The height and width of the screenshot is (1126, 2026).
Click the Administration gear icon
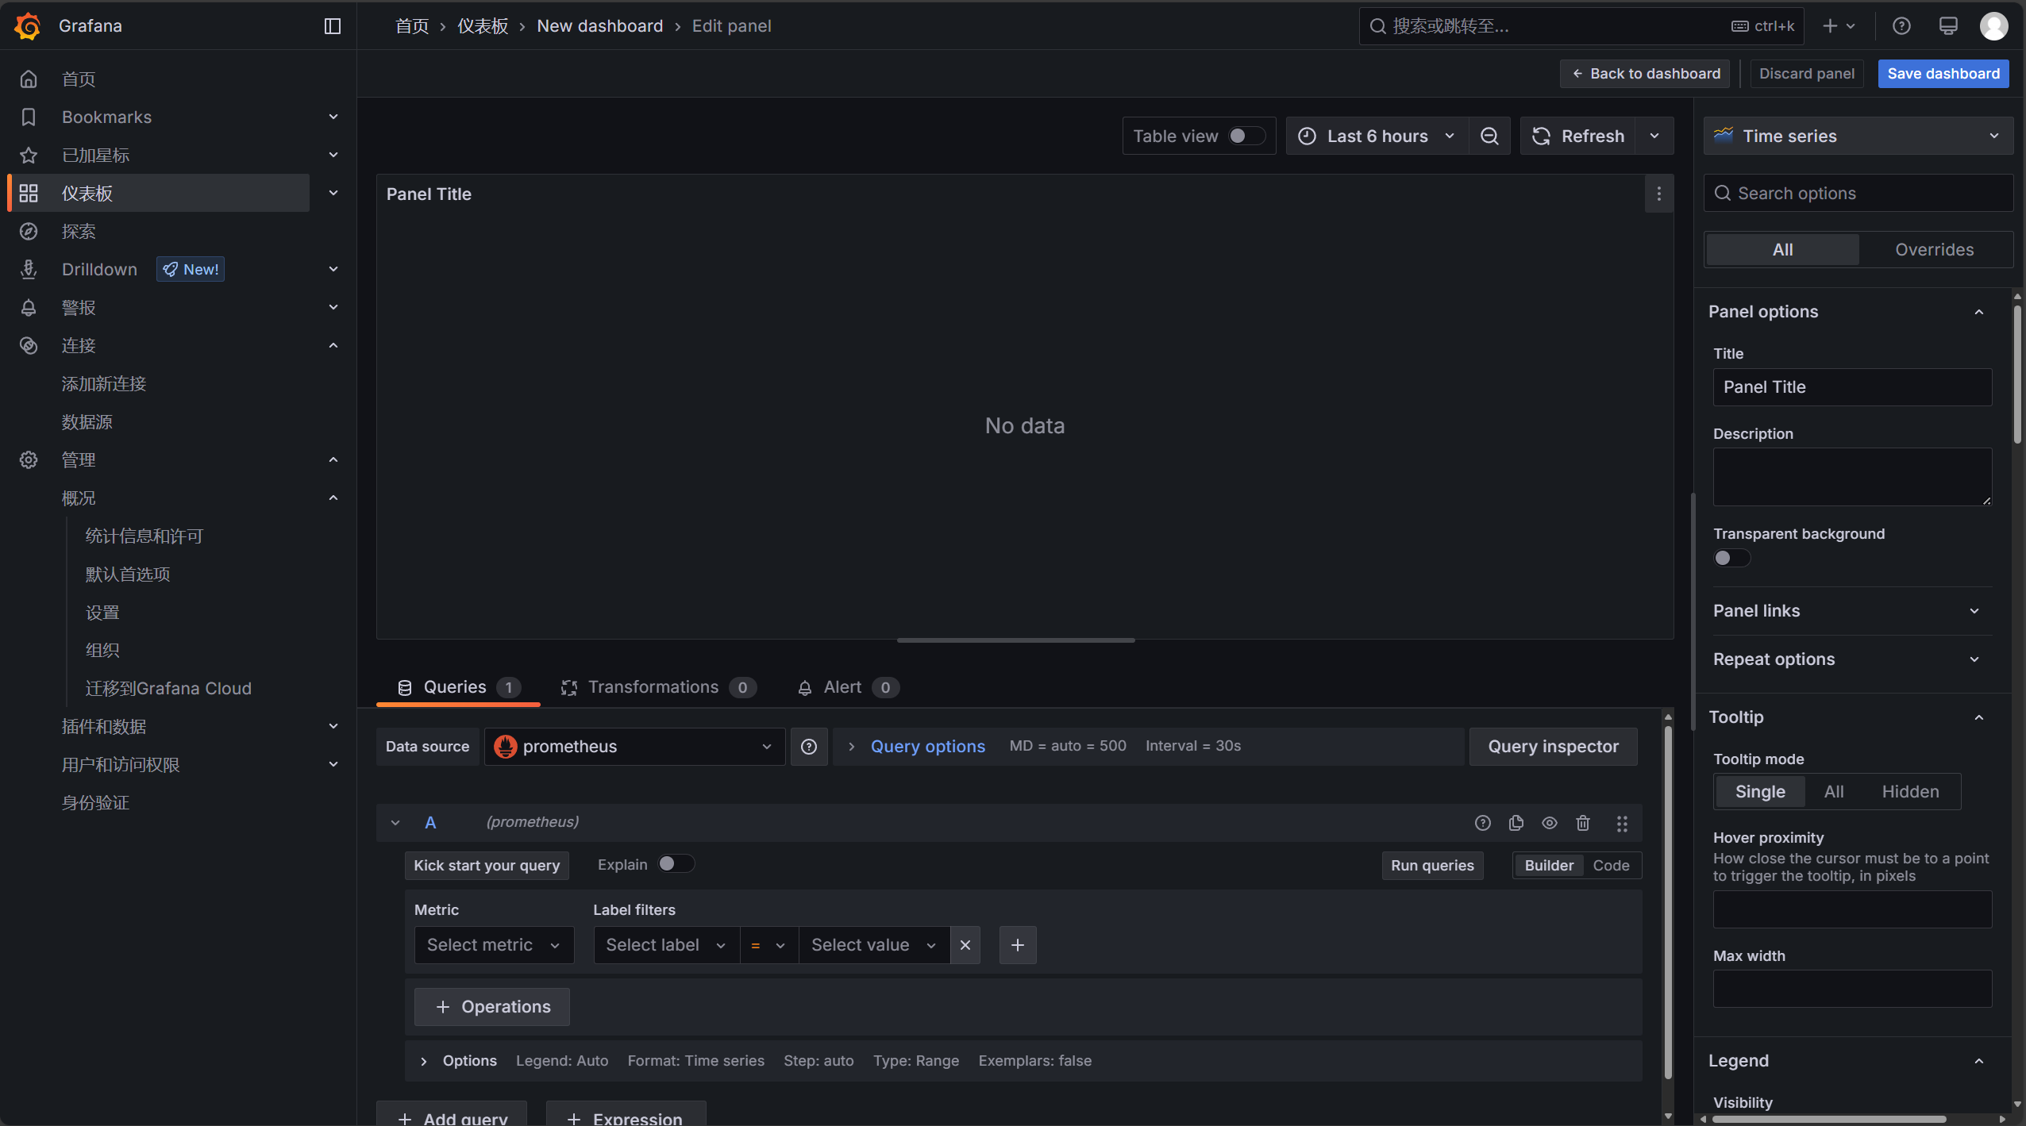(29, 460)
